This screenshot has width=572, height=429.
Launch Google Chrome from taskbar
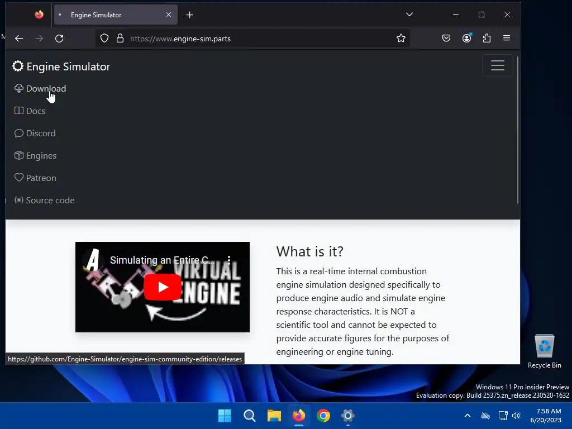(323, 416)
